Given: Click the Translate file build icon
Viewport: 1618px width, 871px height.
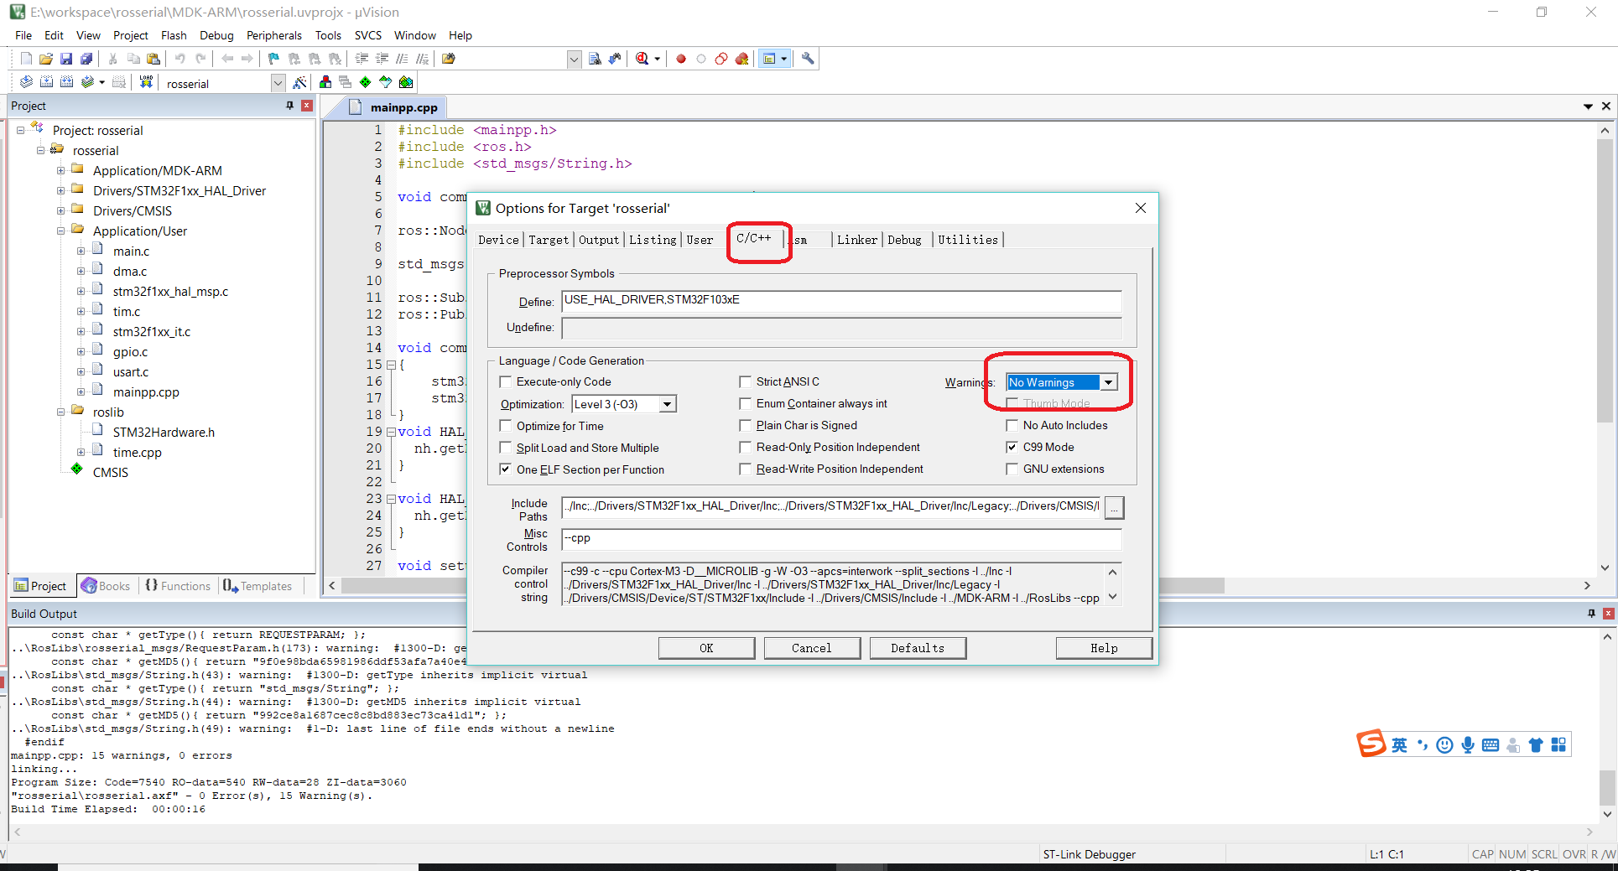Looking at the screenshot, I should (x=26, y=82).
